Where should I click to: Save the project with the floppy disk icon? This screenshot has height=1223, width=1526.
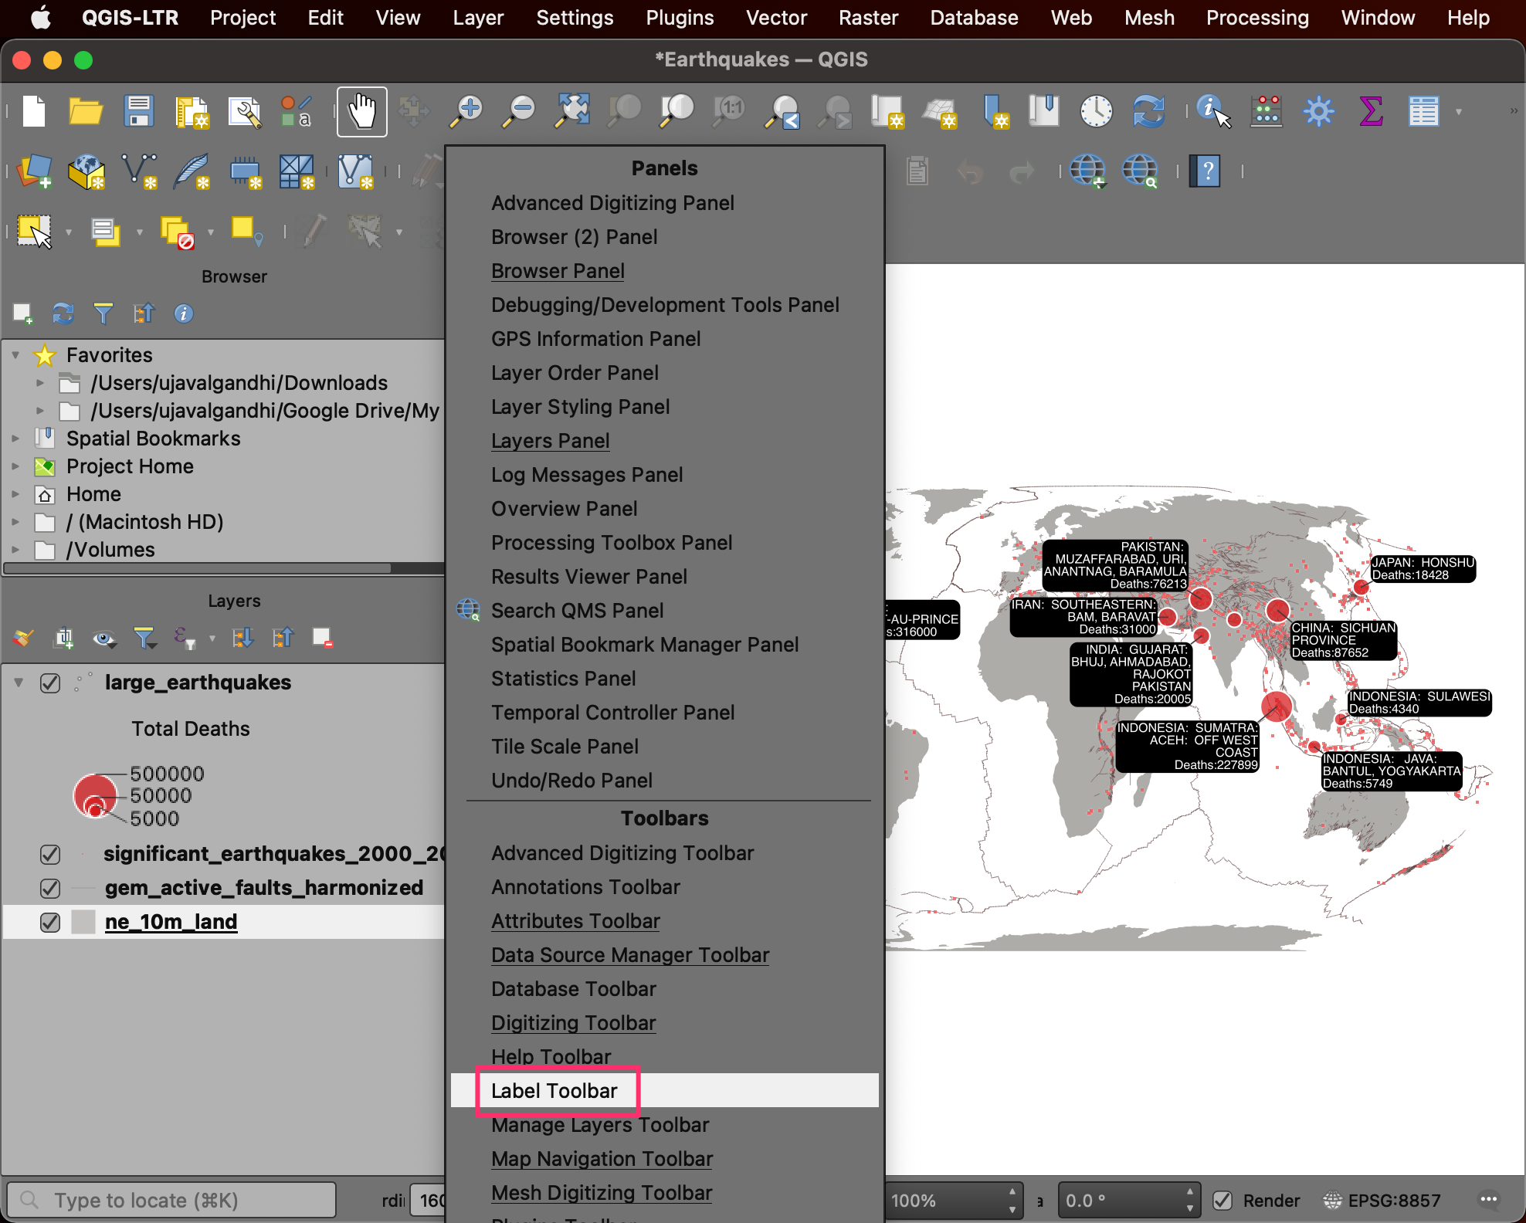coord(139,111)
